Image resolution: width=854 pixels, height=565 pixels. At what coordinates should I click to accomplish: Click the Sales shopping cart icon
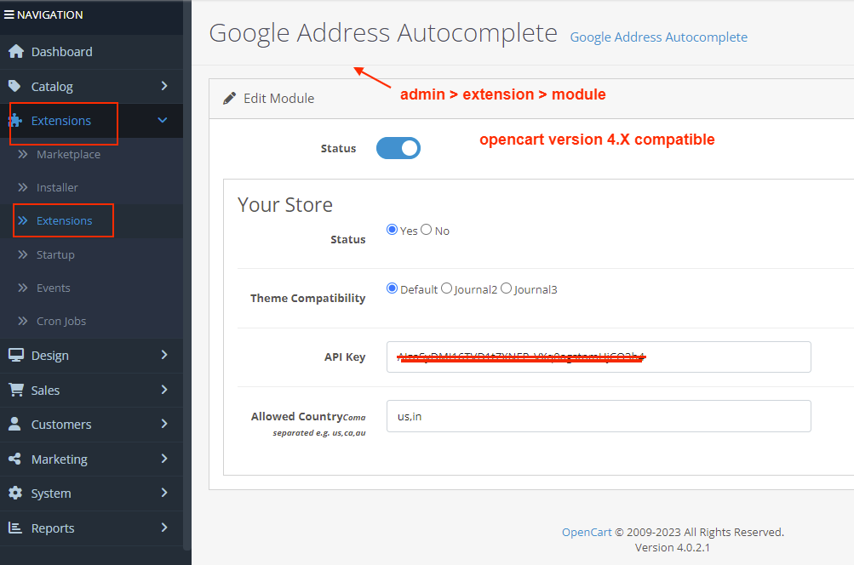pos(15,390)
